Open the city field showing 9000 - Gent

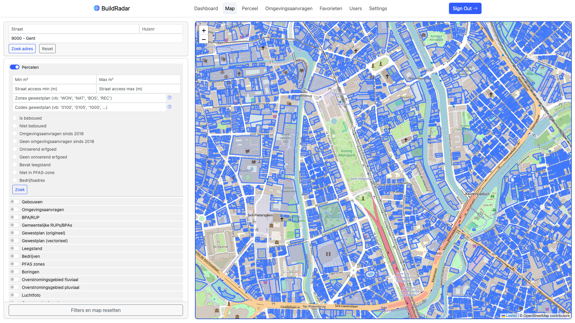(x=96, y=38)
